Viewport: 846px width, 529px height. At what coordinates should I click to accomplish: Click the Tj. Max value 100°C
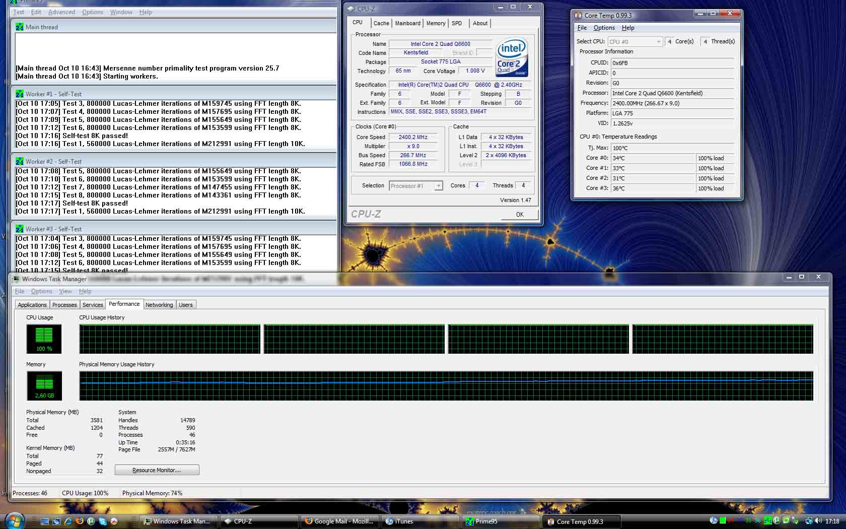672,148
